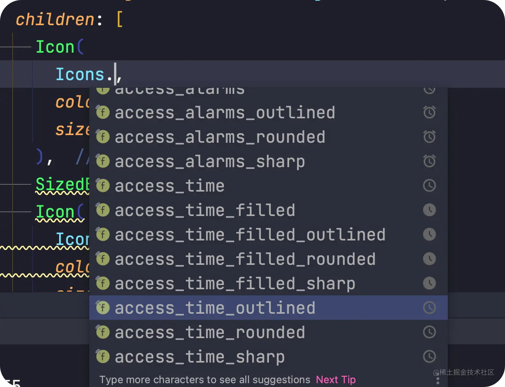Choose access_alarms_outlined from the list
The width and height of the screenshot is (505, 387).
269,112
